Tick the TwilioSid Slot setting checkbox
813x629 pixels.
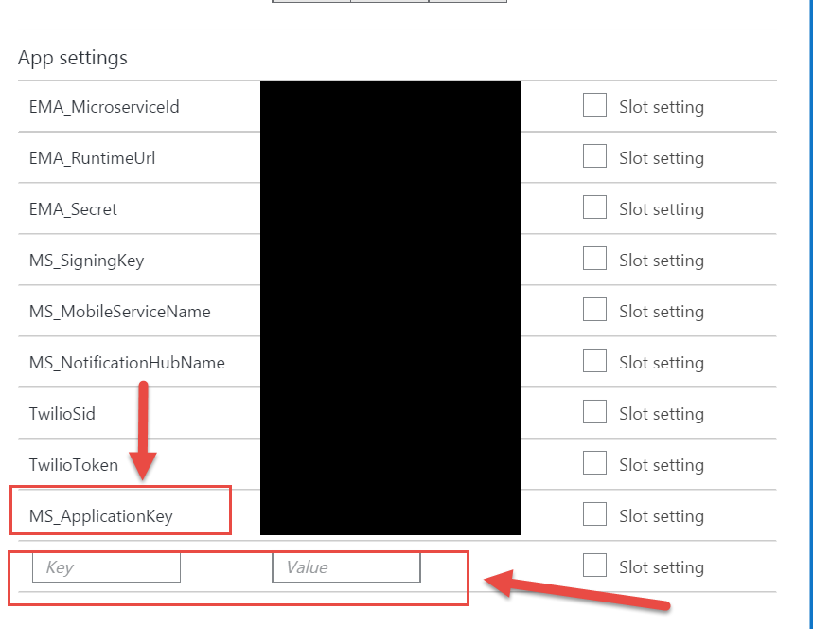pyautogui.click(x=594, y=411)
